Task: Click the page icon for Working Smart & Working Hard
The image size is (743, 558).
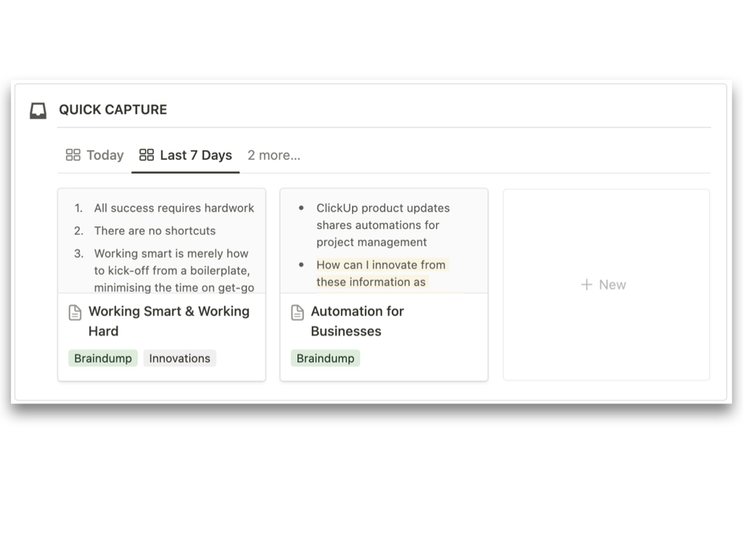Action: pyautogui.click(x=75, y=312)
